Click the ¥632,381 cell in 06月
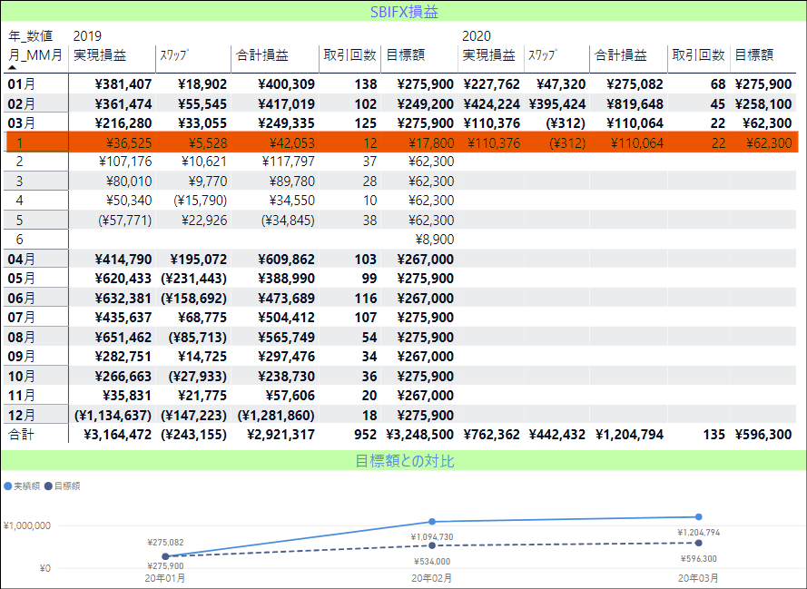This screenshot has height=589, width=807. coord(123,299)
